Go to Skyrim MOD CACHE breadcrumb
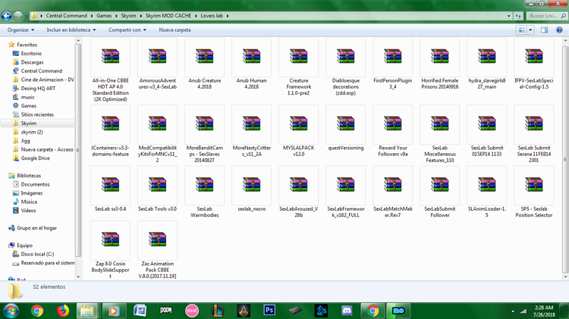The height and width of the screenshot is (319, 569). point(168,16)
